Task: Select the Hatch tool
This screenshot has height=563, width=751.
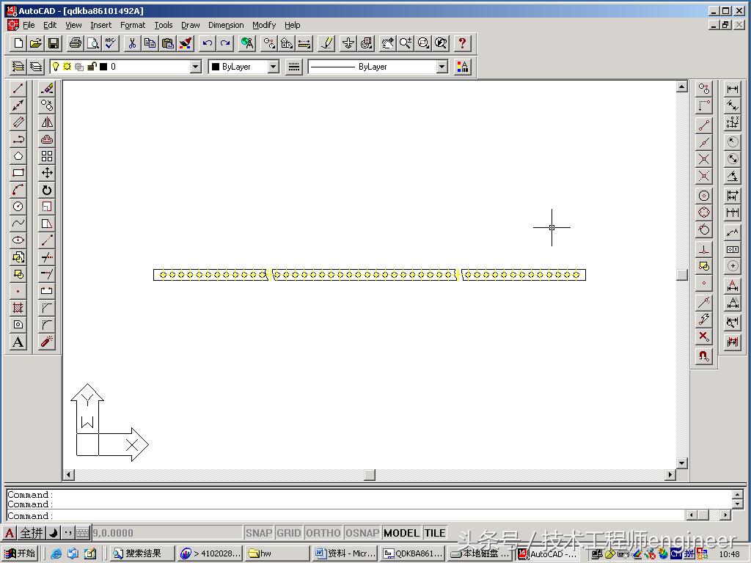Action: click(18, 308)
